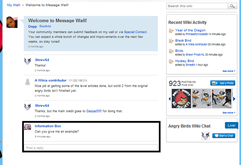Show previous photos with left arrow
Screen dimensions: 241x165
coord(170,99)
